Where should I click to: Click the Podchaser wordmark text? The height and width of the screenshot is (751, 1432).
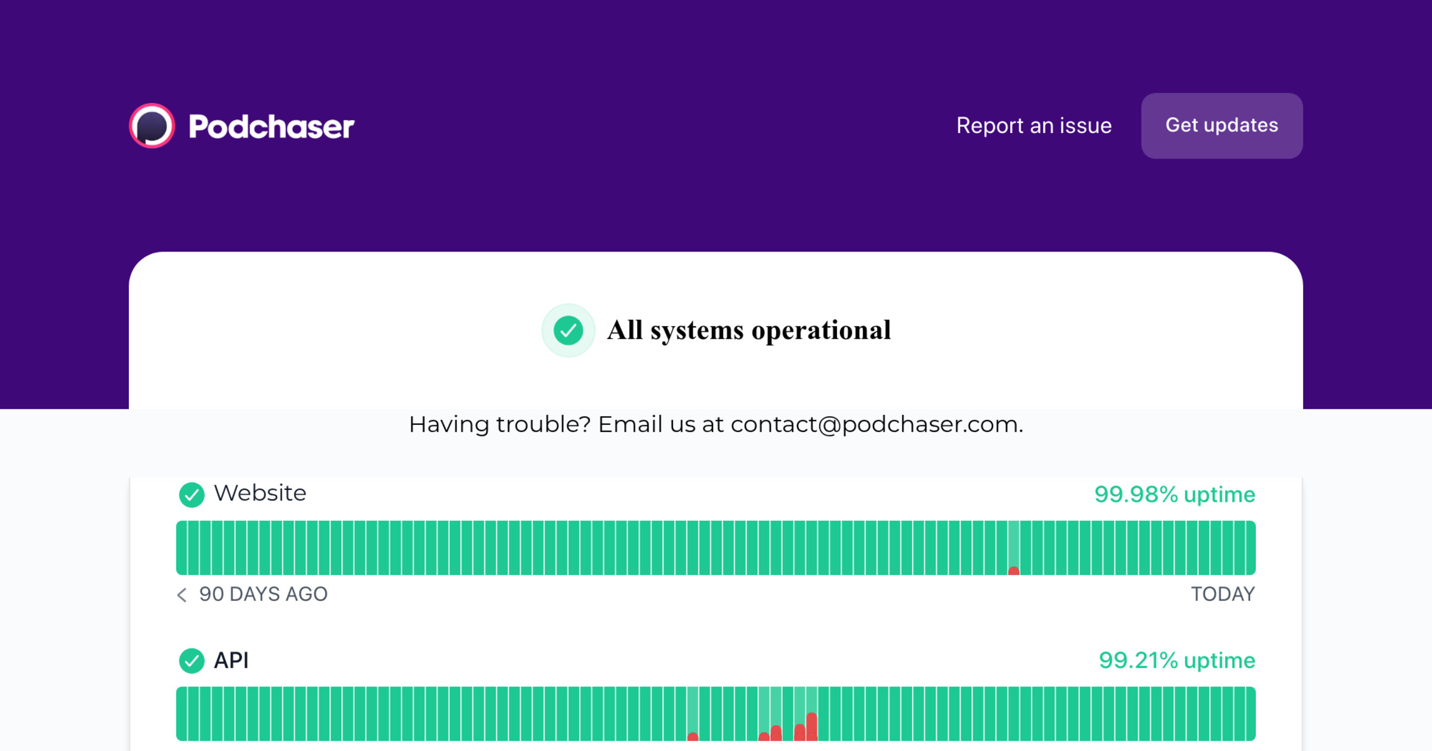click(x=271, y=126)
